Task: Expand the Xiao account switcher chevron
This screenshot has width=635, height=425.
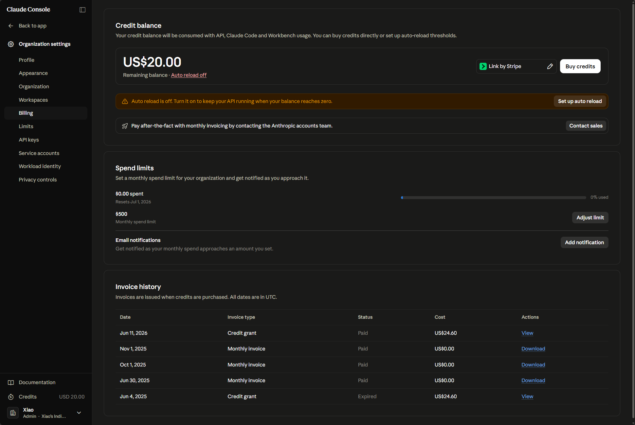Action: (x=79, y=413)
